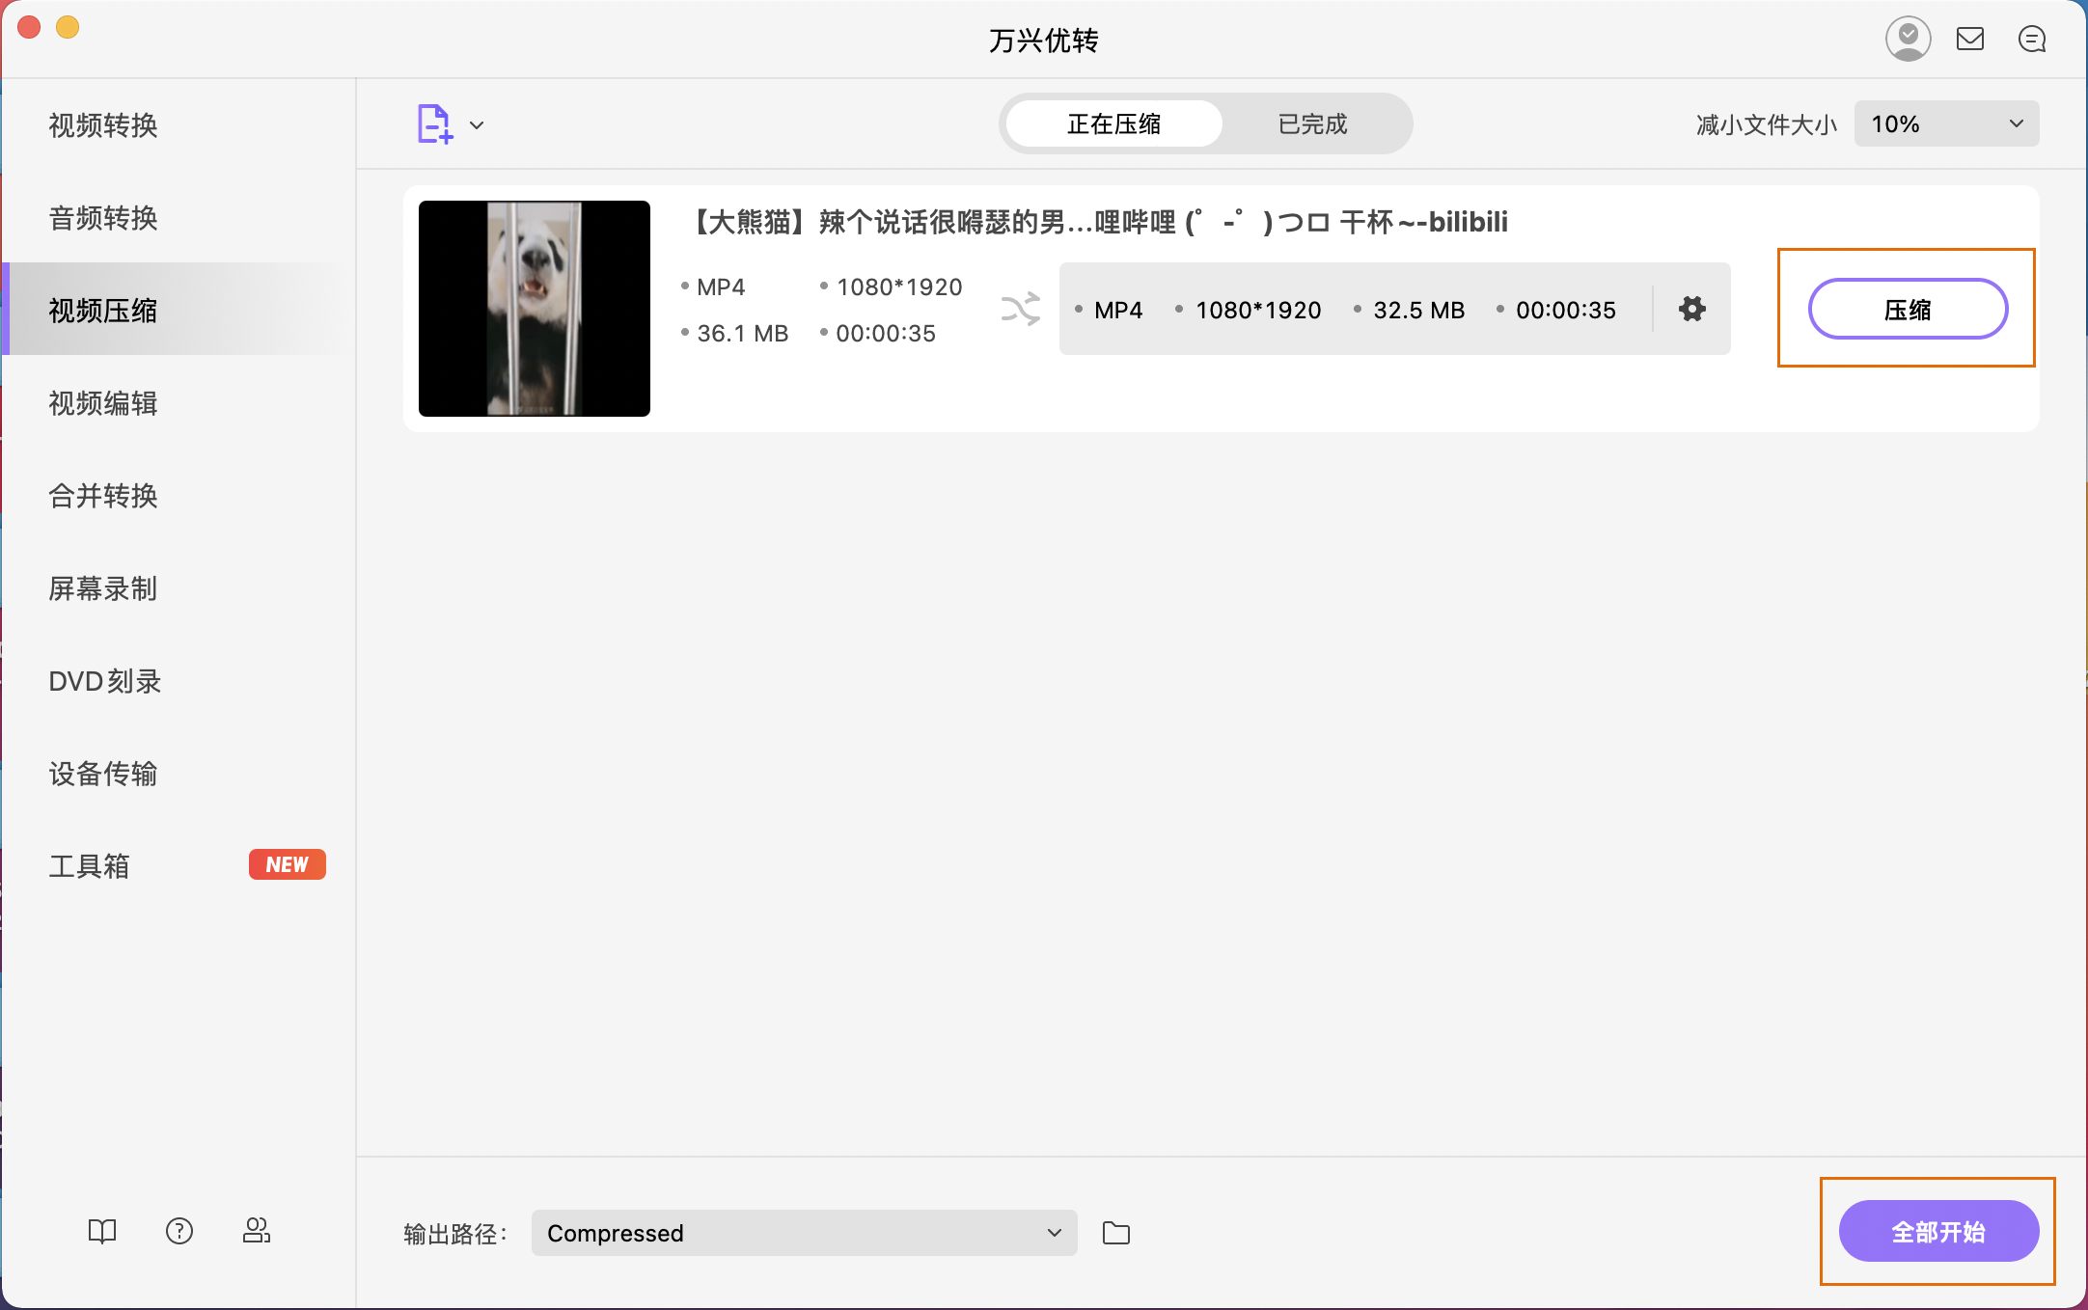Open the feedback mail icon
This screenshot has width=2088, height=1310.
coord(1971,39)
